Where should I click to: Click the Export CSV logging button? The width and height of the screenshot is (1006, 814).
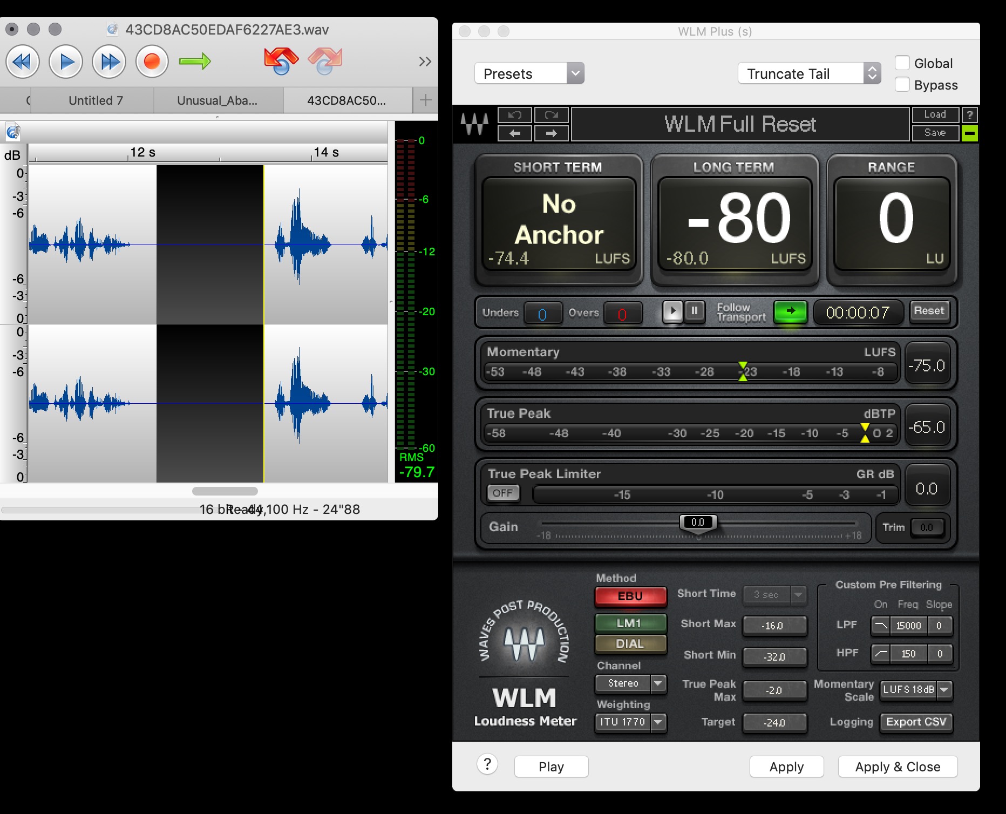coord(916,722)
